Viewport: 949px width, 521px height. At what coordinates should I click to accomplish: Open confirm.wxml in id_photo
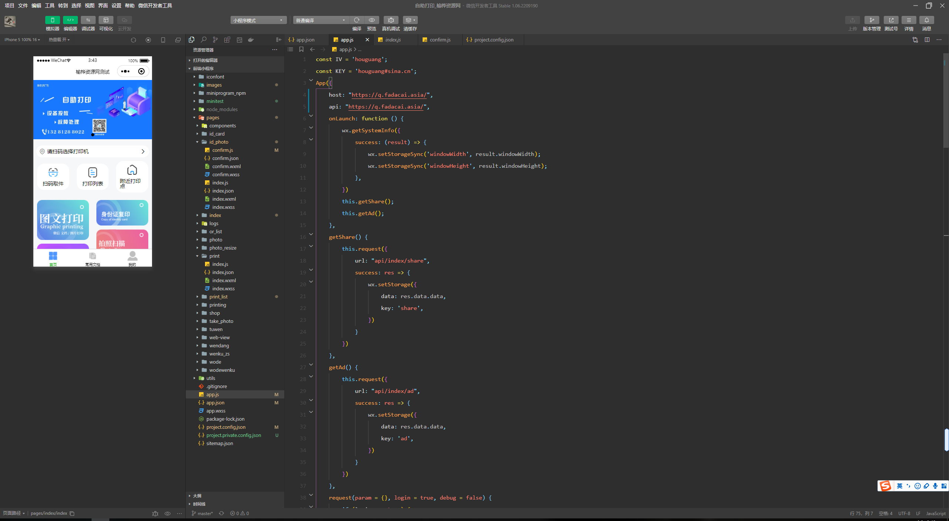coord(235,166)
